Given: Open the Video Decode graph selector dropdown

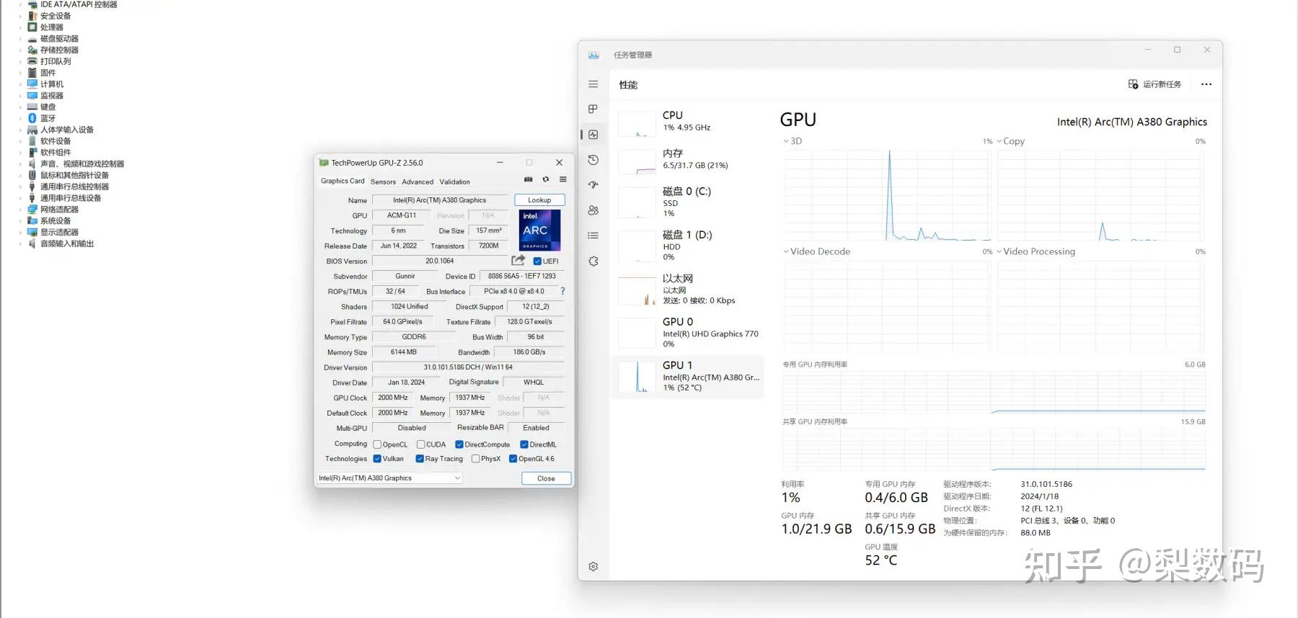Looking at the screenshot, I should [817, 251].
